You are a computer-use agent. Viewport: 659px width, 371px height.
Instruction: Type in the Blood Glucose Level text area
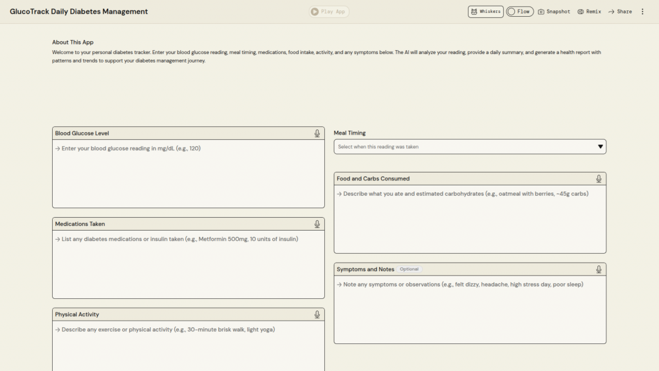(x=188, y=174)
